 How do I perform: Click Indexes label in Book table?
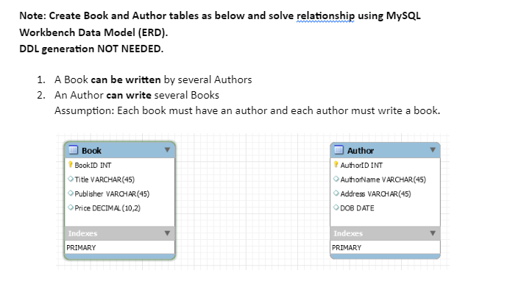click(x=82, y=233)
